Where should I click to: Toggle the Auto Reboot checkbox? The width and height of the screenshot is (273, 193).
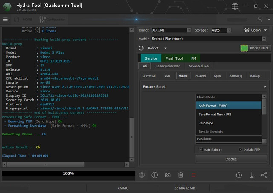pyautogui.click(x=201, y=150)
